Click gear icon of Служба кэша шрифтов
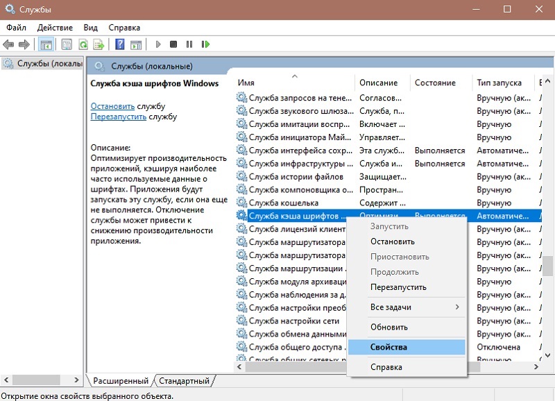The height and width of the screenshot is (401, 555). click(x=241, y=215)
